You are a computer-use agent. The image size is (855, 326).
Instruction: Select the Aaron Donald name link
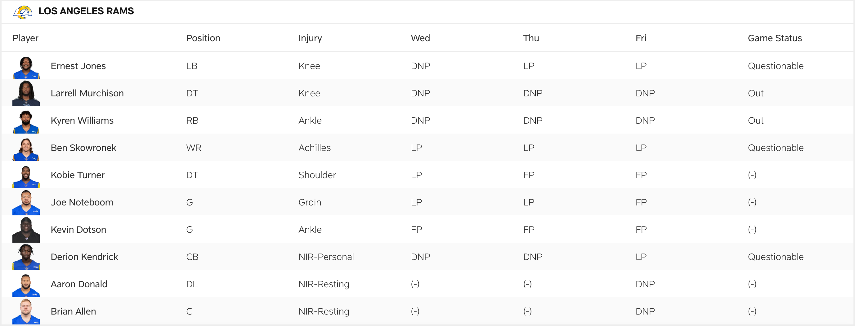click(79, 284)
